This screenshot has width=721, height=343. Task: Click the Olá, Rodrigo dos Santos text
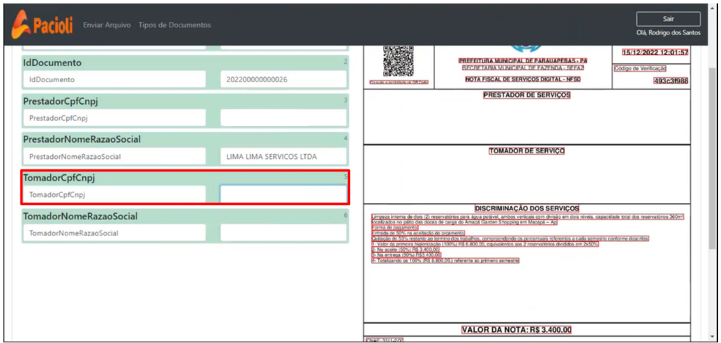point(669,33)
